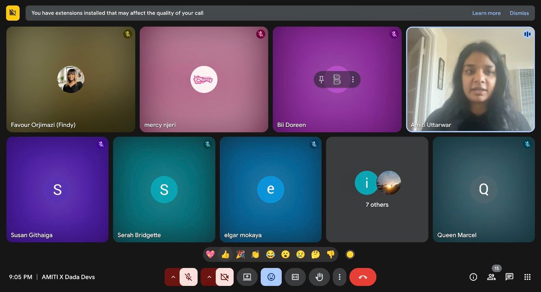Click Susan Githaiga's tile
Screen dimensions: 541x292
coord(57,190)
